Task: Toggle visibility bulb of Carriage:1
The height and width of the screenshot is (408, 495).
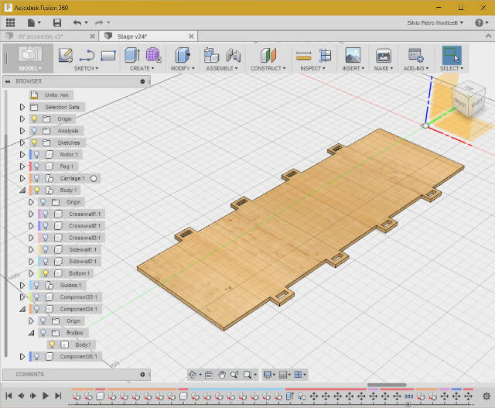Action: (37, 179)
